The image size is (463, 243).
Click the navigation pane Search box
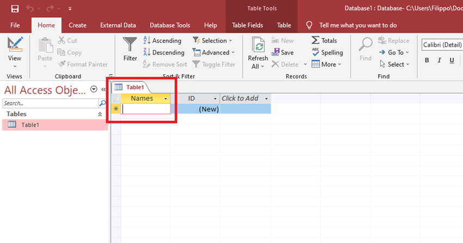pos(51,103)
